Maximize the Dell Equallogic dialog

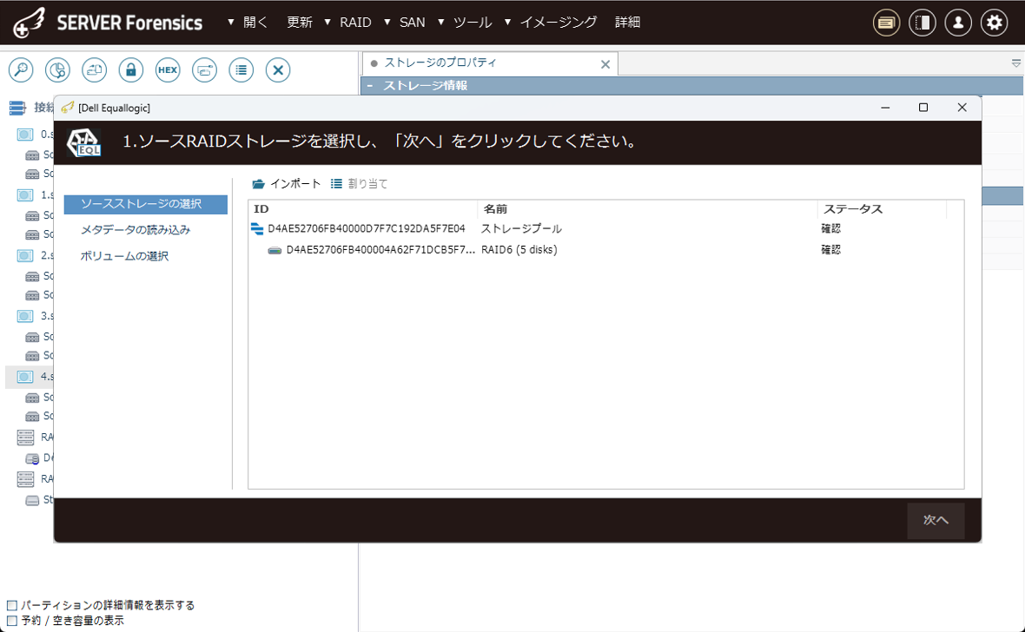(923, 108)
